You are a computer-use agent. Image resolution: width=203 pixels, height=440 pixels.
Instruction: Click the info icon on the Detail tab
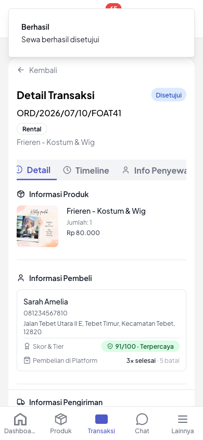pos(19,170)
